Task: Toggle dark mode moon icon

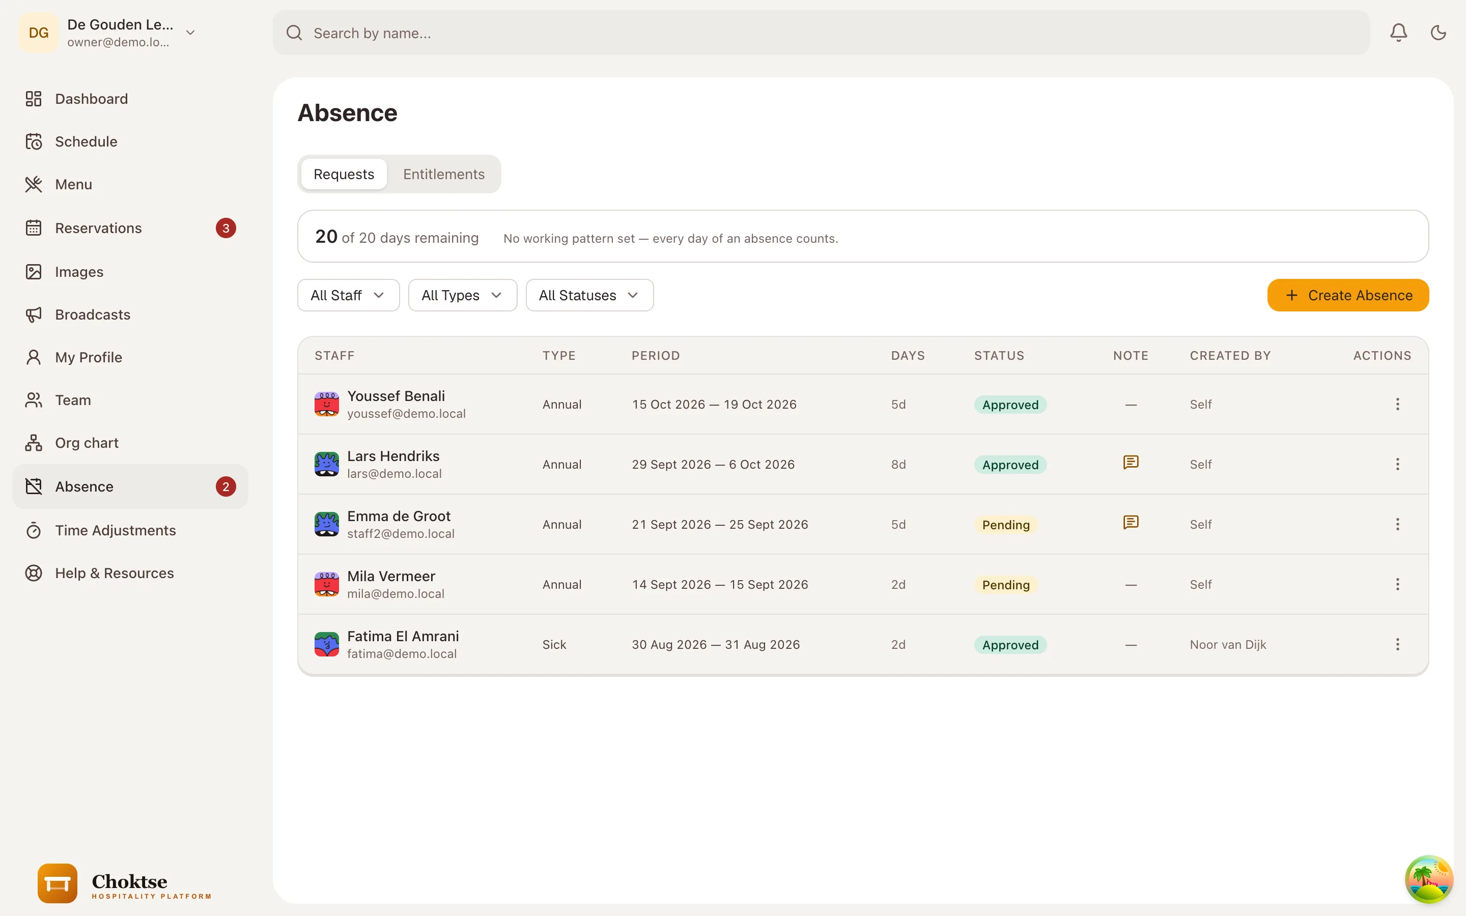Action: (x=1438, y=33)
